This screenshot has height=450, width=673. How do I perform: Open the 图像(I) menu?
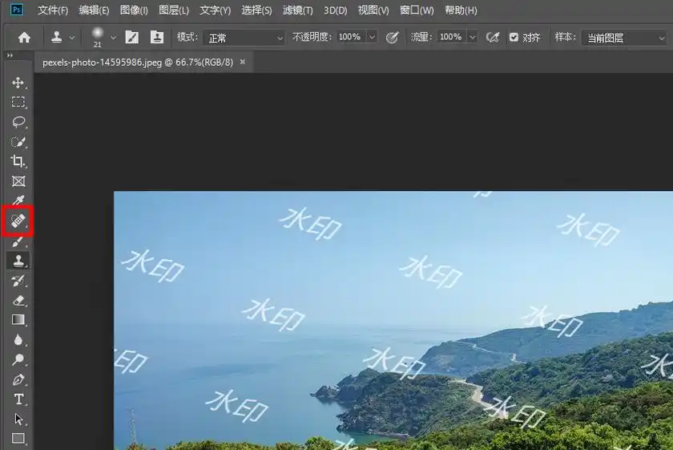(x=134, y=10)
